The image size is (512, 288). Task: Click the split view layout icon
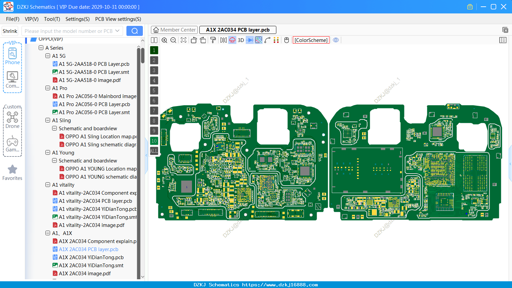pos(154,40)
